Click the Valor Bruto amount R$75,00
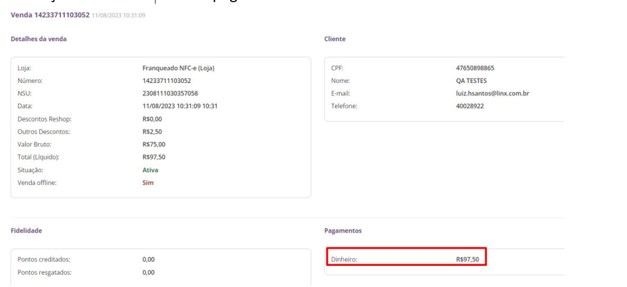The width and height of the screenshot is (627, 287). (154, 144)
